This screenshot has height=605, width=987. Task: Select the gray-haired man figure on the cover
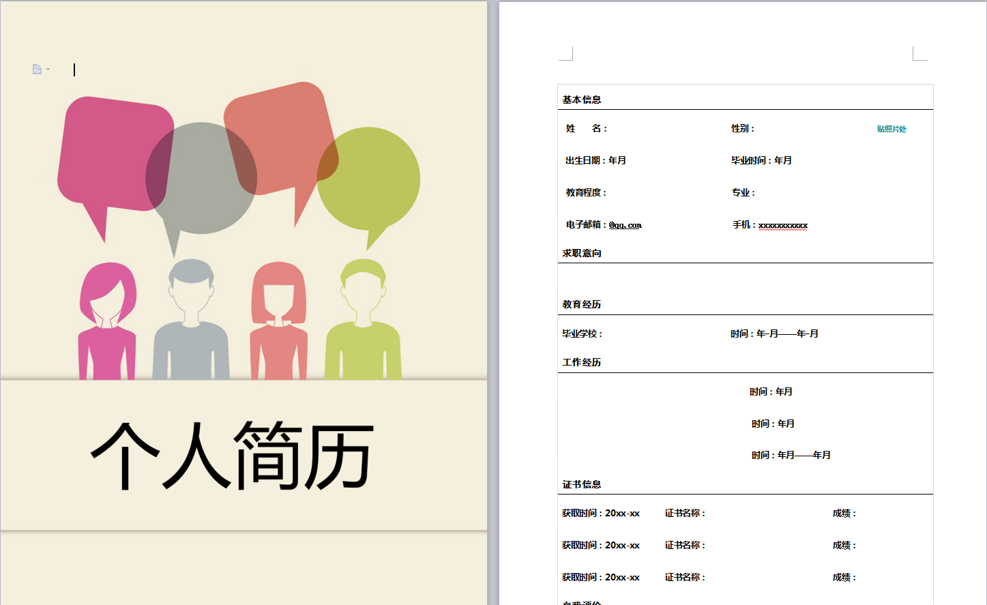pyautogui.click(x=191, y=319)
